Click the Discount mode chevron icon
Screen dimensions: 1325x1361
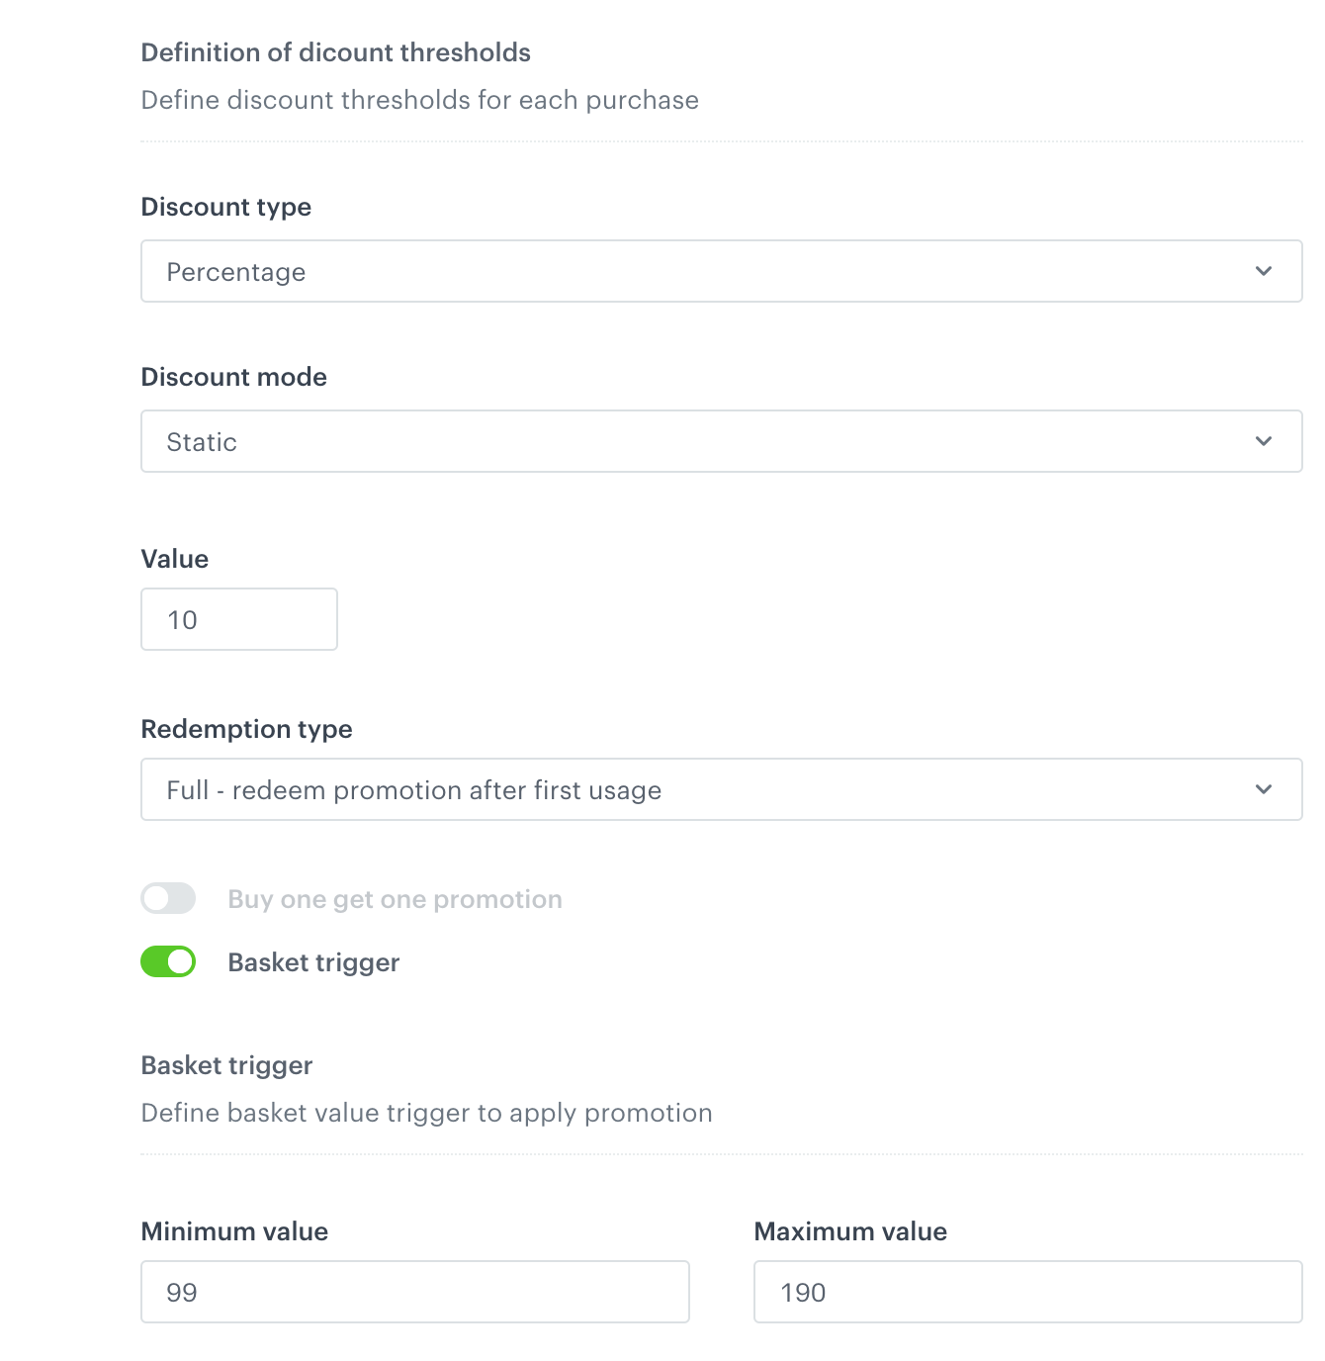[1263, 441]
